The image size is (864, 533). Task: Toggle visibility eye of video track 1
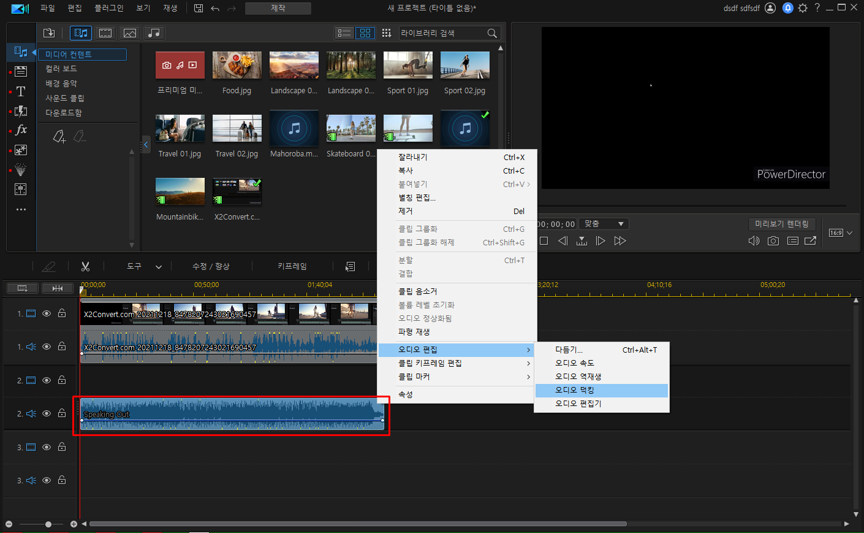pyautogui.click(x=47, y=313)
